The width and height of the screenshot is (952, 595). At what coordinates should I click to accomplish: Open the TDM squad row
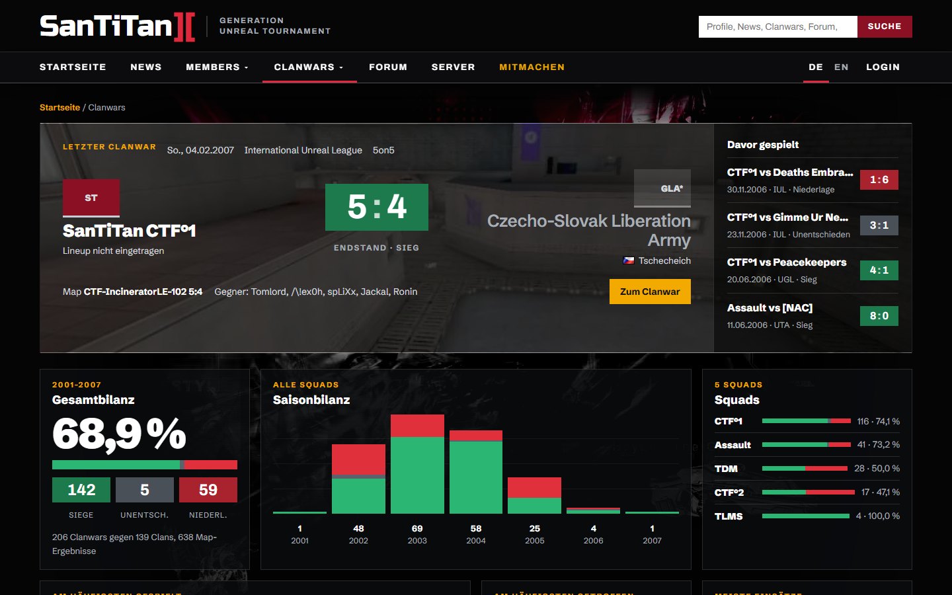click(807, 469)
